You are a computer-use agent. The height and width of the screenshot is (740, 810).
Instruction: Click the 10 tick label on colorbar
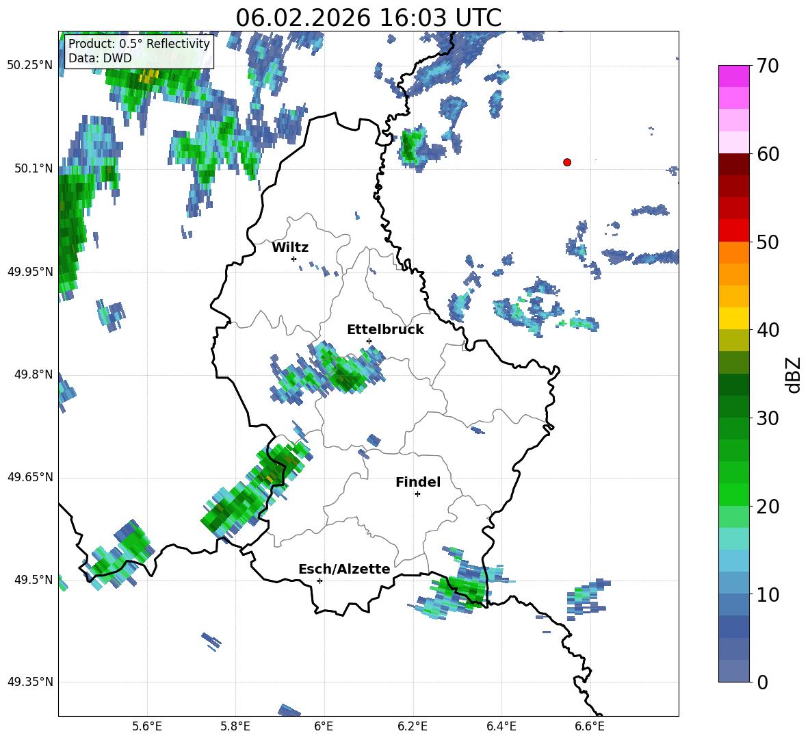(767, 594)
